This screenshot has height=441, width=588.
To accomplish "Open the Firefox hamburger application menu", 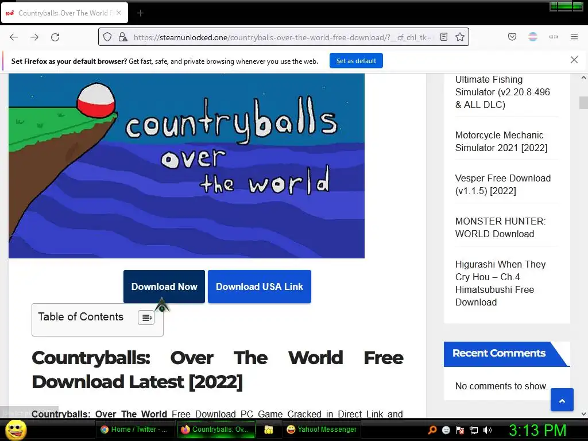I will (x=574, y=37).
